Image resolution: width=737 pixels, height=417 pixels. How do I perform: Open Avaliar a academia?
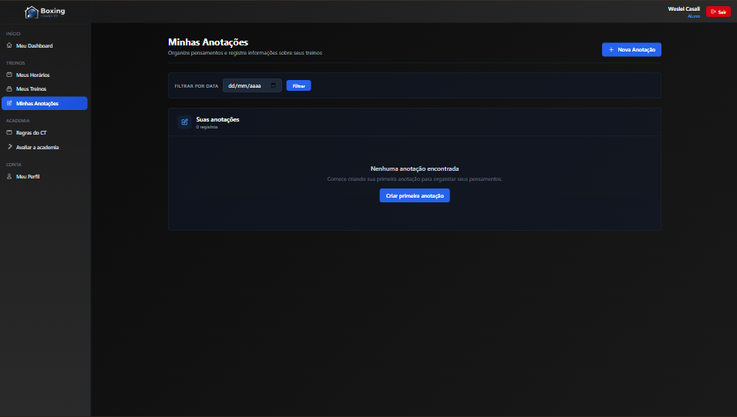(x=45, y=147)
